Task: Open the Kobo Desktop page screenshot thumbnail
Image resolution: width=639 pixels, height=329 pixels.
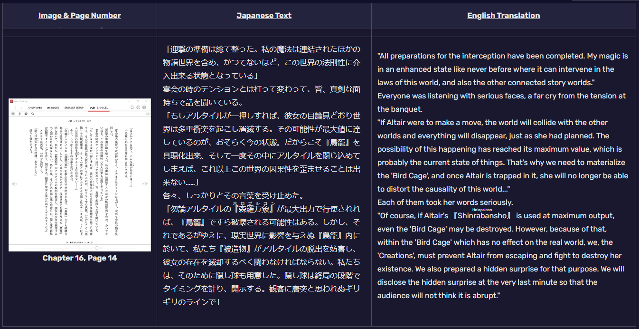Action: [80, 175]
